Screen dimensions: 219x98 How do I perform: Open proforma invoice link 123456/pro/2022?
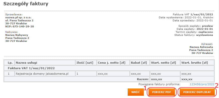pyautogui.click(x=202, y=84)
